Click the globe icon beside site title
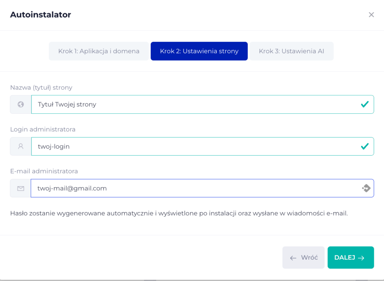The image size is (384, 281). click(x=21, y=104)
